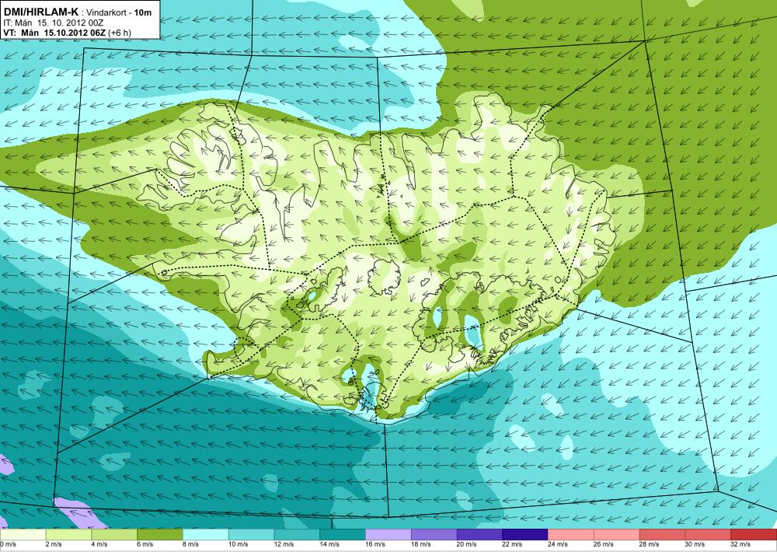Click the "12 m/s" legend label
Viewport: 777px width, 552px height.
pos(284,544)
